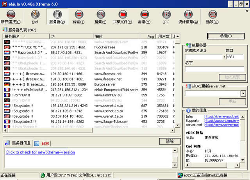Open the 共享文件 shared files icon

pyautogui.click(x=123, y=14)
